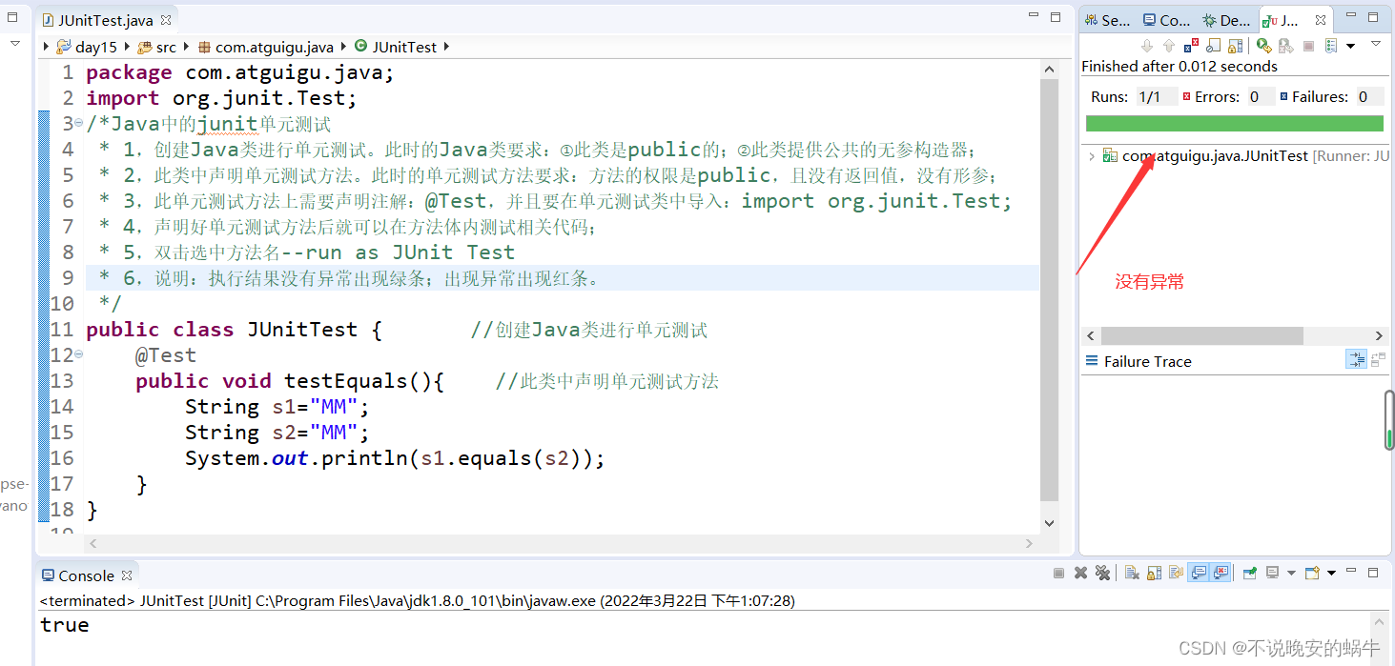Screen dimensions: 1395x666
Task: Click 'true' output in Console
Action: coord(65,625)
